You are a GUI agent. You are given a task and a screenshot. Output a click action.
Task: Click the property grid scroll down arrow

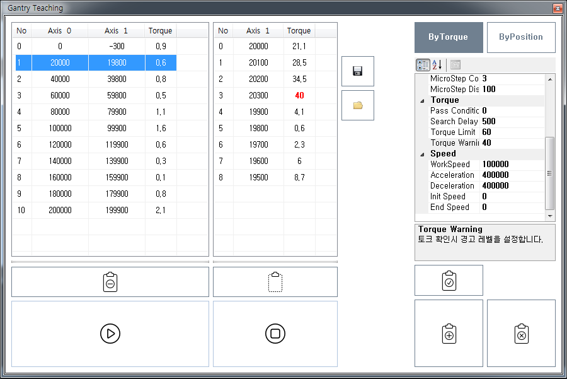click(550, 216)
